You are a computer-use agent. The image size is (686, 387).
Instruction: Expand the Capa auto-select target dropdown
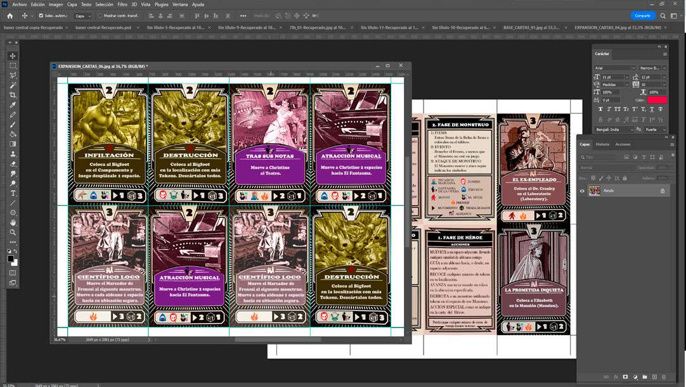82,16
